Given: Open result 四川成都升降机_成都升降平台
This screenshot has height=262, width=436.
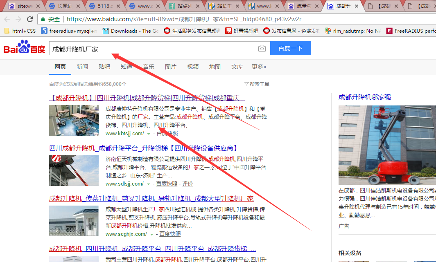Looking at the screenshot, I should pos(145,148).
